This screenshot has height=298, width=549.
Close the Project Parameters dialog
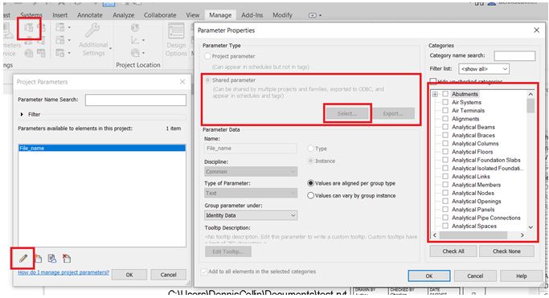[182, 82]
